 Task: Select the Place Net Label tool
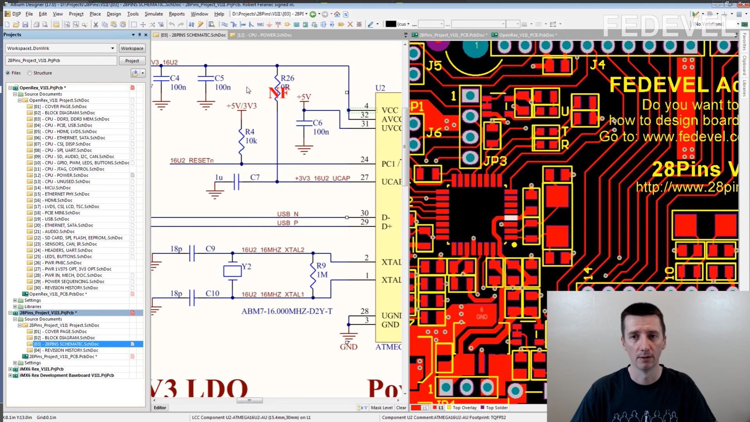click(x=260, y=25)
